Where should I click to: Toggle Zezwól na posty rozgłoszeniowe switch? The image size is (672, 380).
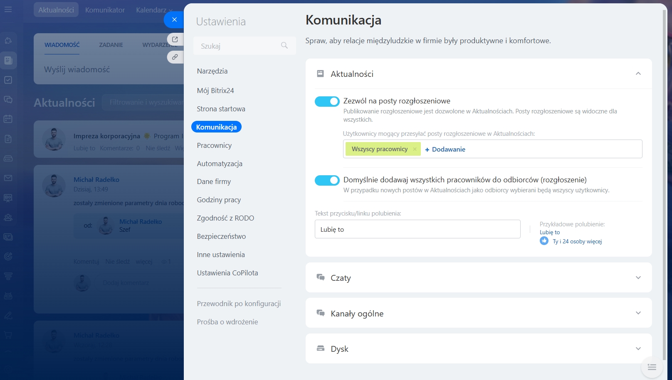click(327, 101)
